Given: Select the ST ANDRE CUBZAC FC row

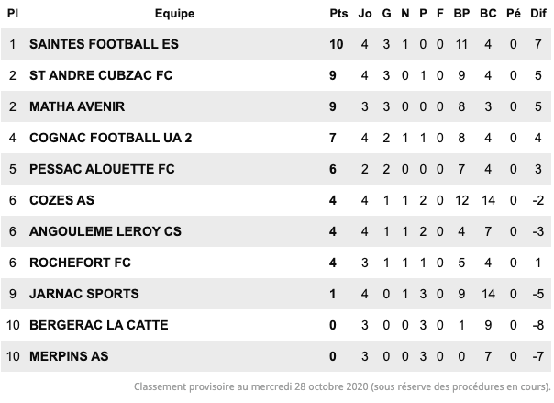Looking at the screenshot, I should coord(276,75).
